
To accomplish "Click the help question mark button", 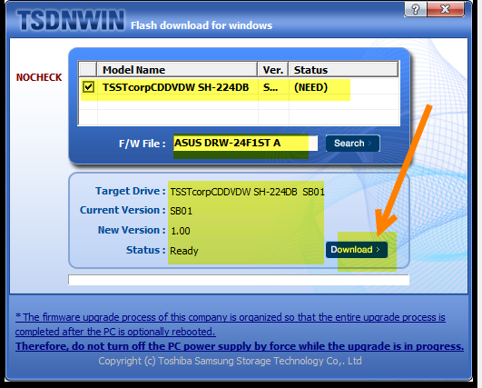I will tap(416, 9).
